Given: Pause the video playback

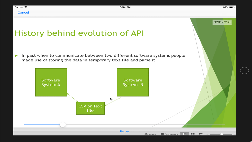Looking at the screenshot, I should pos(124,131).
